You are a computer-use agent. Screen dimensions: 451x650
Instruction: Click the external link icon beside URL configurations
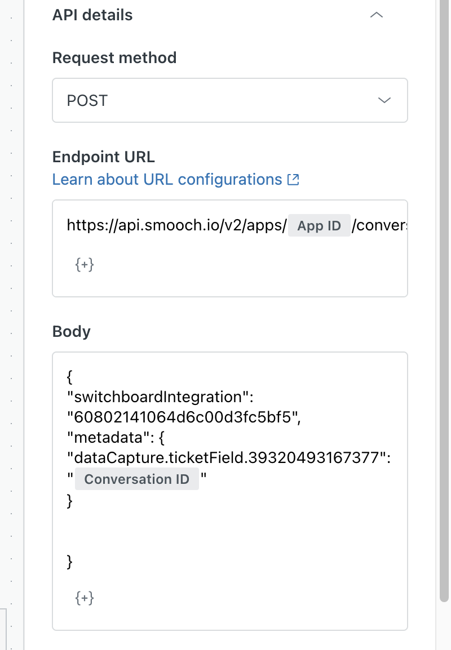293,180
